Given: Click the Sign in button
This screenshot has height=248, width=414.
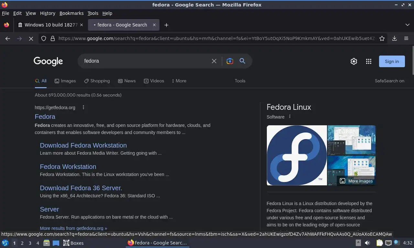Looking at the screenshot, I should 392,61.
